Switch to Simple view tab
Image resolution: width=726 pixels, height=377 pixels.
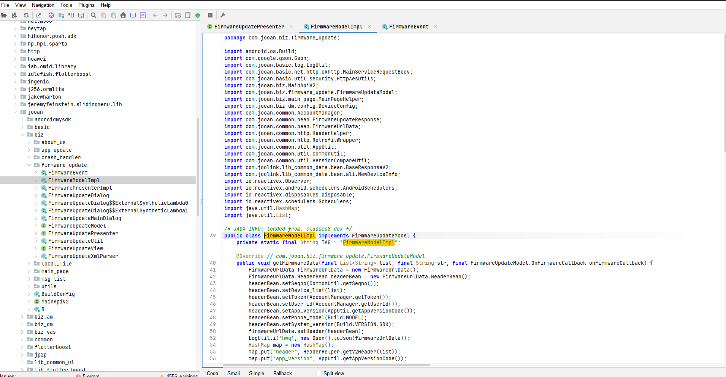point(257,373)
